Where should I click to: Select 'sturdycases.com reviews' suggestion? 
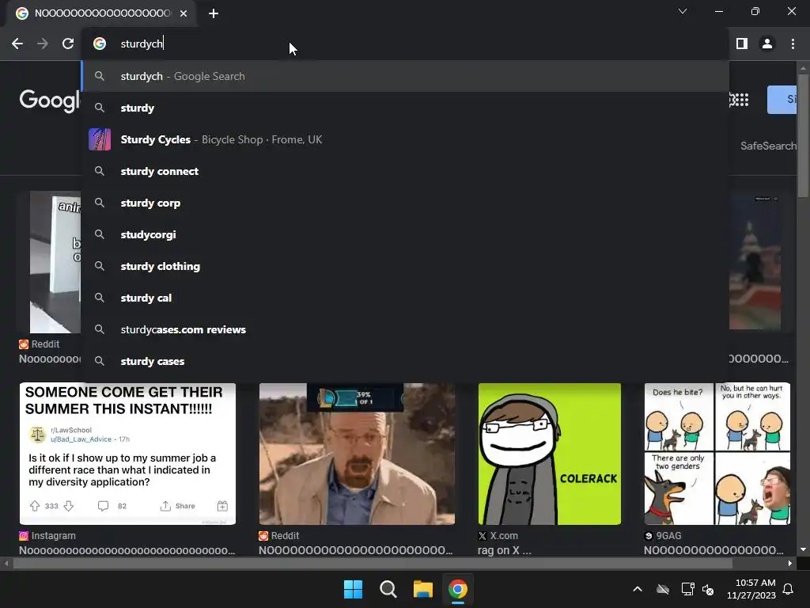tap(405, 329)
